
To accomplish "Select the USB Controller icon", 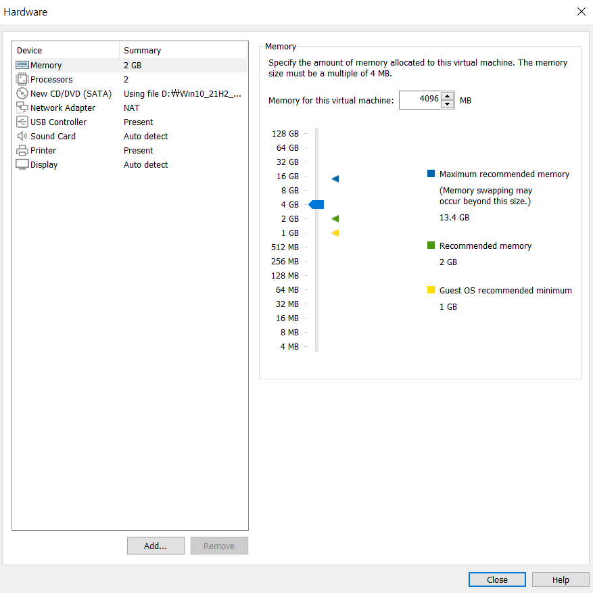I will click(x=22, y=122).
